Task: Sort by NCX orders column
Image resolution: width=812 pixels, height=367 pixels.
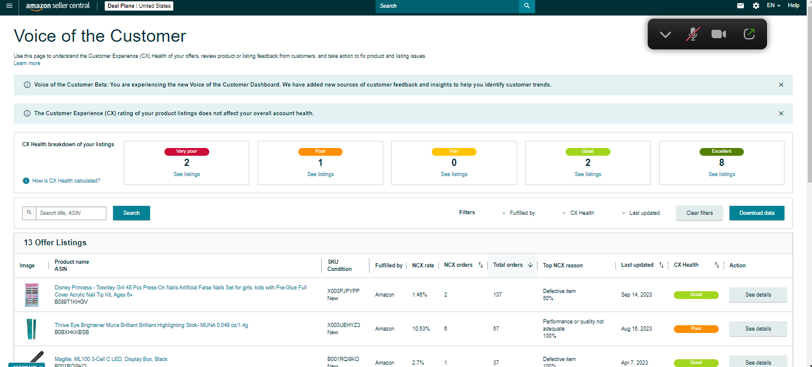Action: coord(463,265)
